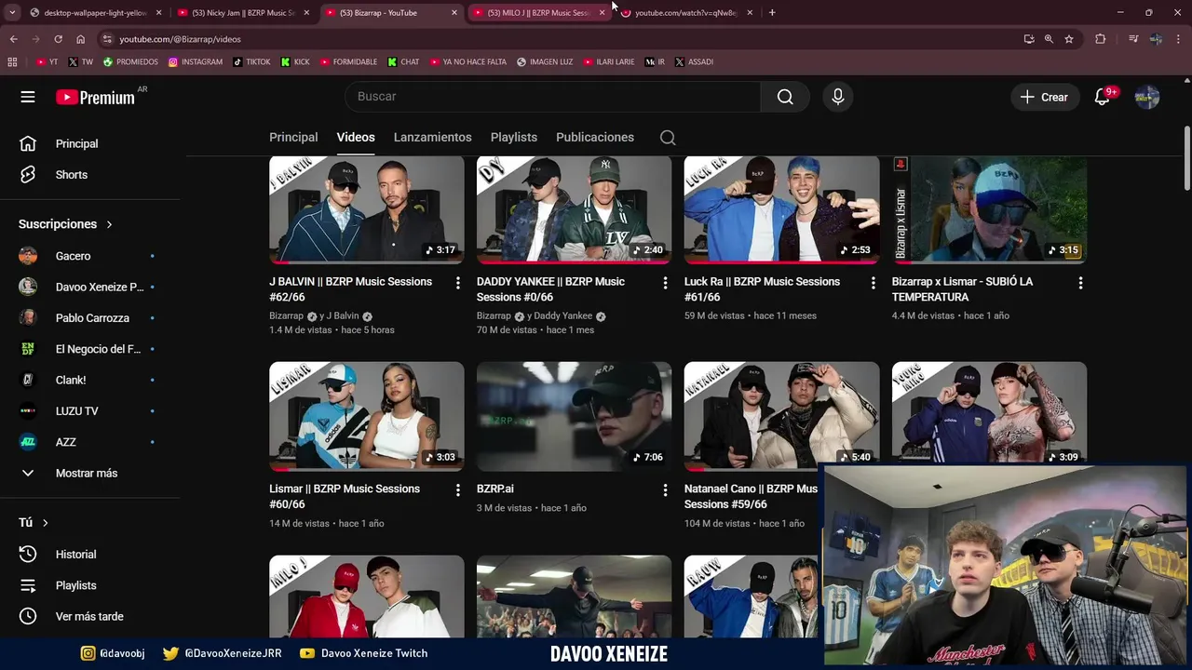Click the page vertical scrollbar
Image resolution: width=1192 pixels, height=670 pixels.
click(1186, 156)
